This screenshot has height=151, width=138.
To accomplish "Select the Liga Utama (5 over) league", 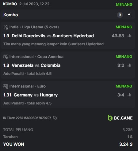I will [40, 27].
